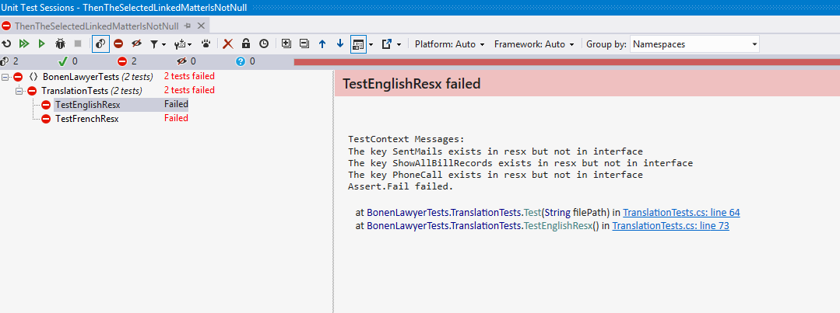Click namespace braces icon of BonenLawyerTests
The width and height of the screenshot is (840, 313).
33,77
